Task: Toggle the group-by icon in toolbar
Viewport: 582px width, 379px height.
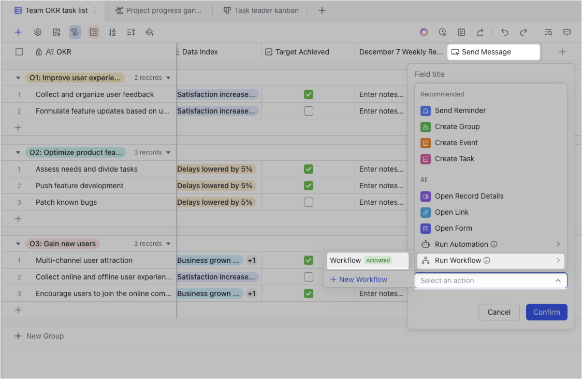Action: (94, 32)
